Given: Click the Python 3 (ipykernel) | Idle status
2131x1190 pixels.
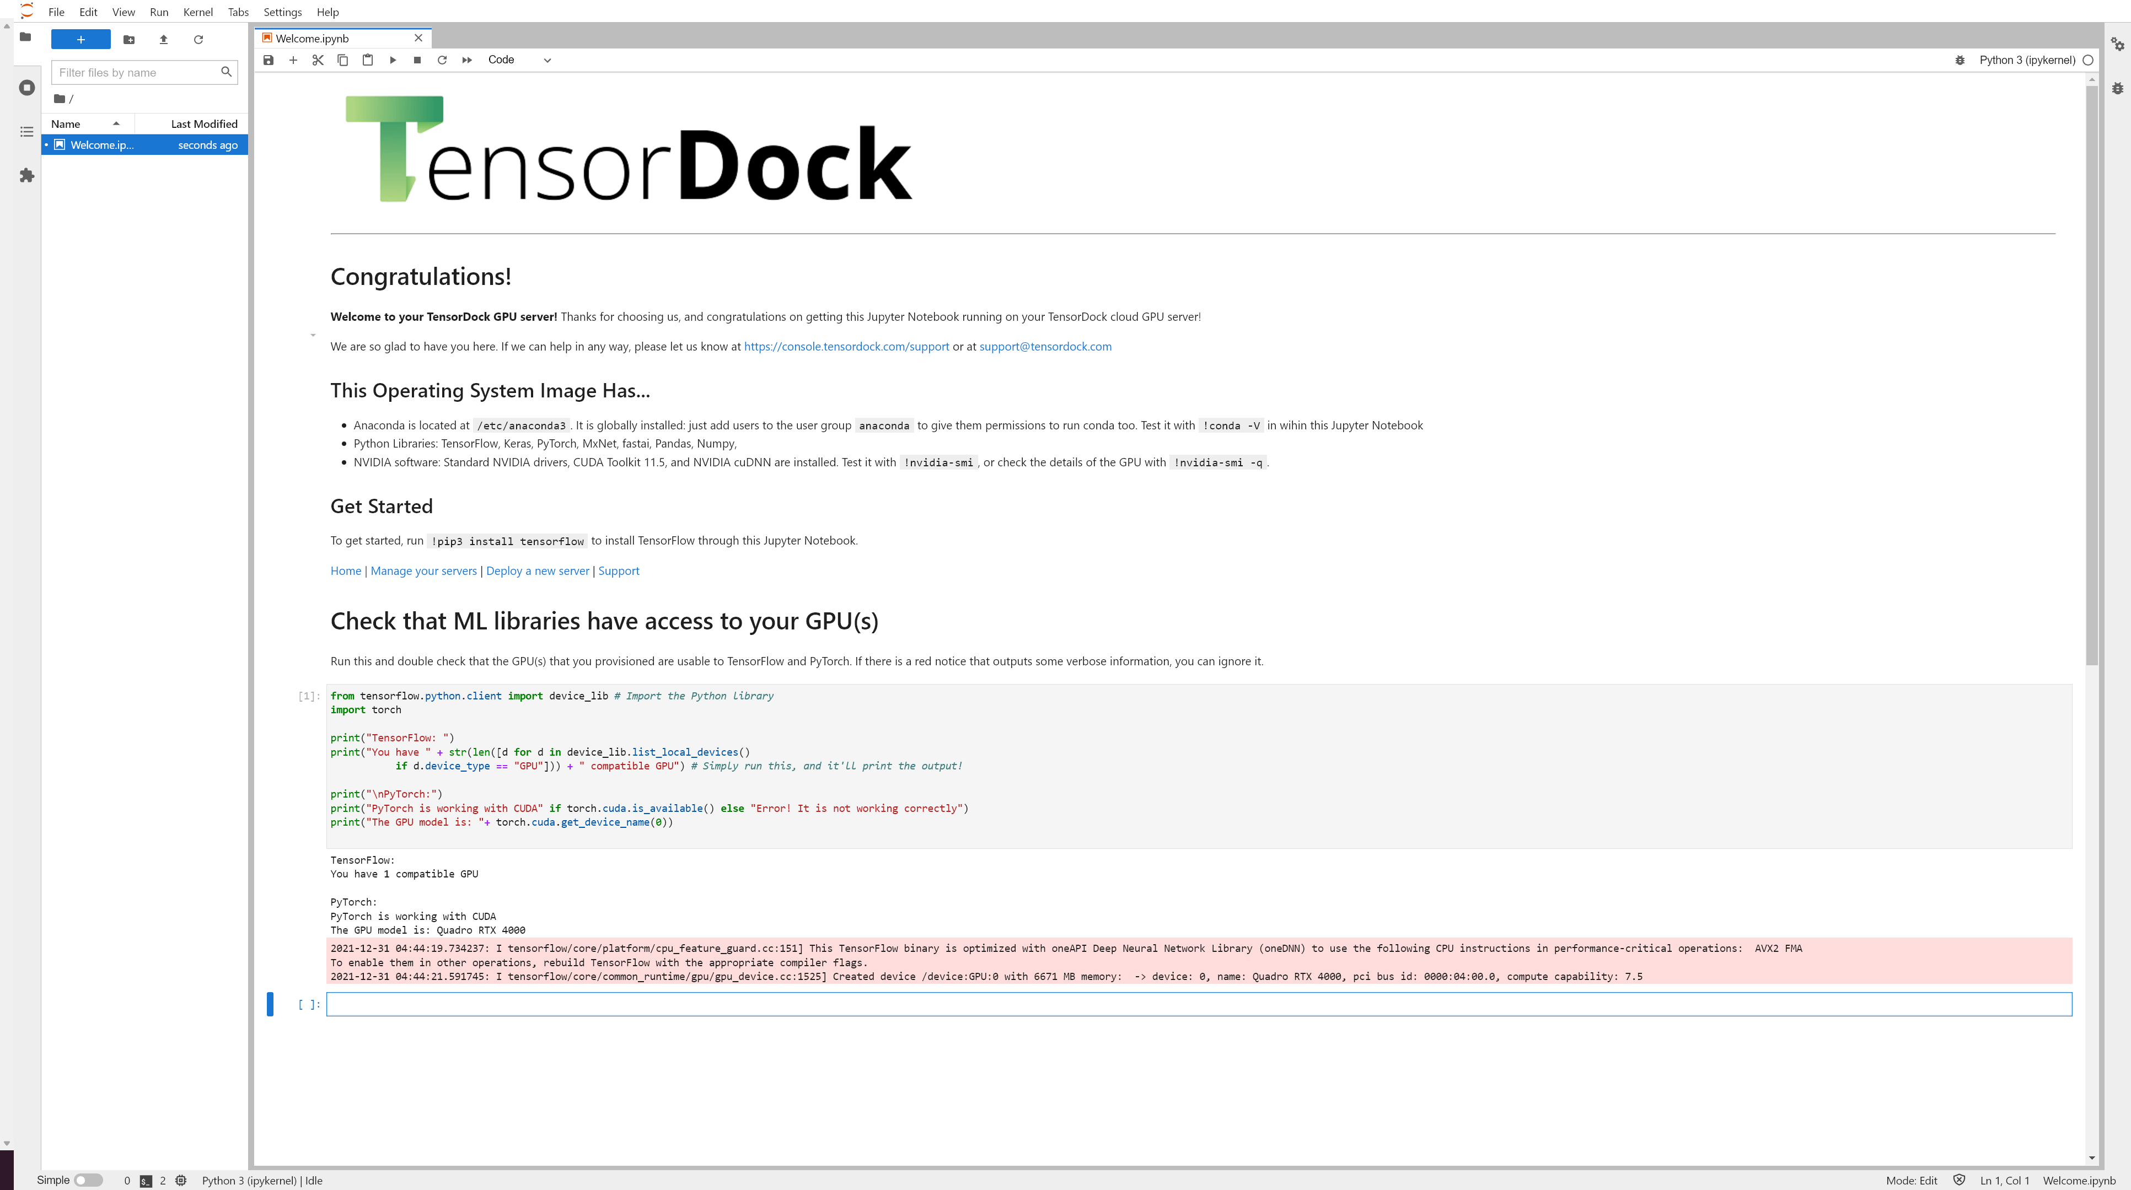Looking at the screenshot, I should 262,1180.
